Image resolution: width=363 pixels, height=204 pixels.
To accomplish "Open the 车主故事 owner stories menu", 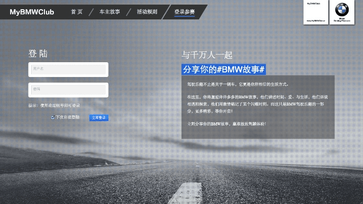I will point(109,12).
